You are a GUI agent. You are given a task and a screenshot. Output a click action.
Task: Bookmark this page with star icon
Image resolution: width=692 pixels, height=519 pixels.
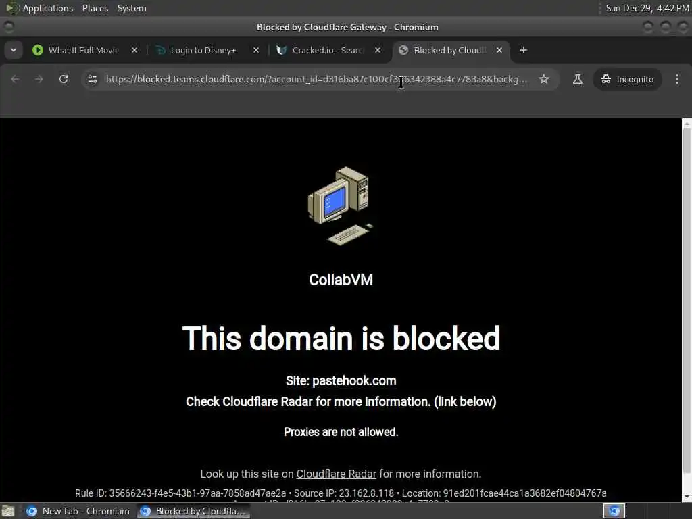[544, 79]
